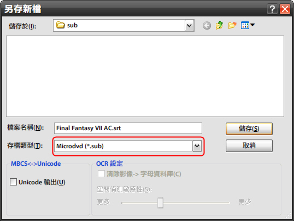Click the empty file list area
This screenshot has width=294, height=221.
click(145, 76)
